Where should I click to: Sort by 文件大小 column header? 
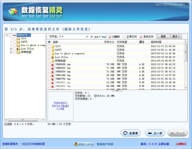pyautogui.click(x=109, y=42)
